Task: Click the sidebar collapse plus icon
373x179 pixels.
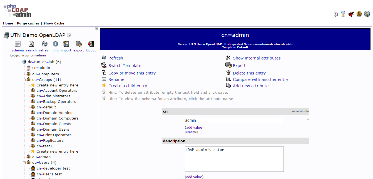Action: pyautogui.click(x=96, y=29)
